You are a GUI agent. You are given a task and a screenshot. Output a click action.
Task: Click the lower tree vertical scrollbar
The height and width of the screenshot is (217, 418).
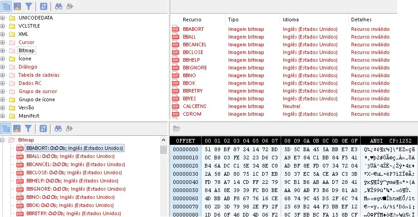pos(163,182)
